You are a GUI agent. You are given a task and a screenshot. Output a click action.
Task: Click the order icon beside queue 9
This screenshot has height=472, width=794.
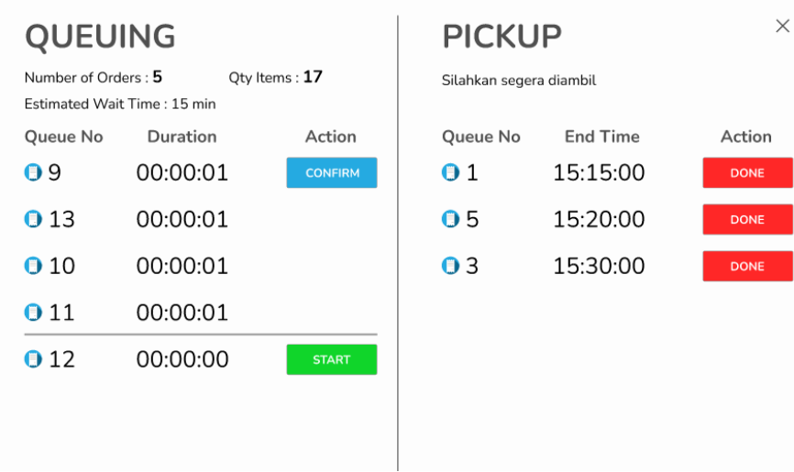click(x=33, y=172)
